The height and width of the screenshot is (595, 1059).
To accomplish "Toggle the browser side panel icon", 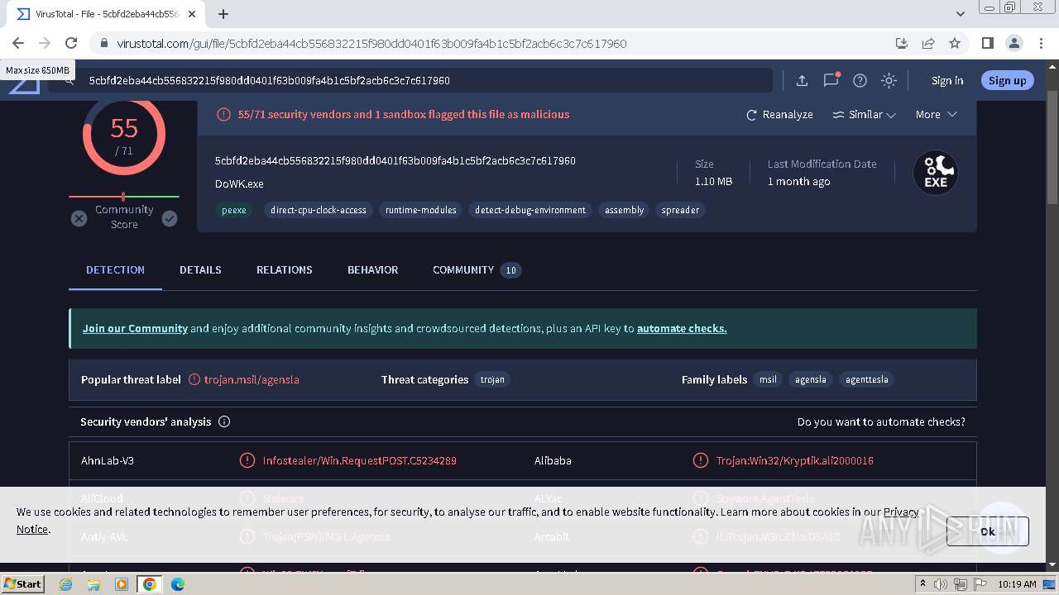I will point(987,43).
